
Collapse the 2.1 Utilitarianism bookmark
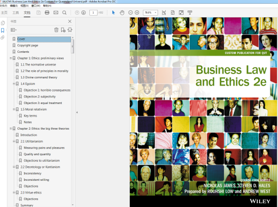[x=14, y=141]
